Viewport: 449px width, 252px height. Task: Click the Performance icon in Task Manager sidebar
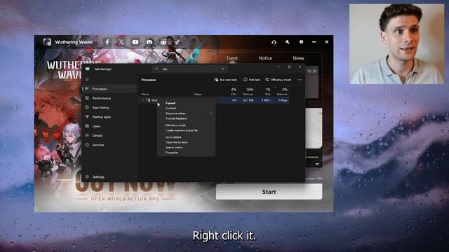click(x=87, y=98)
